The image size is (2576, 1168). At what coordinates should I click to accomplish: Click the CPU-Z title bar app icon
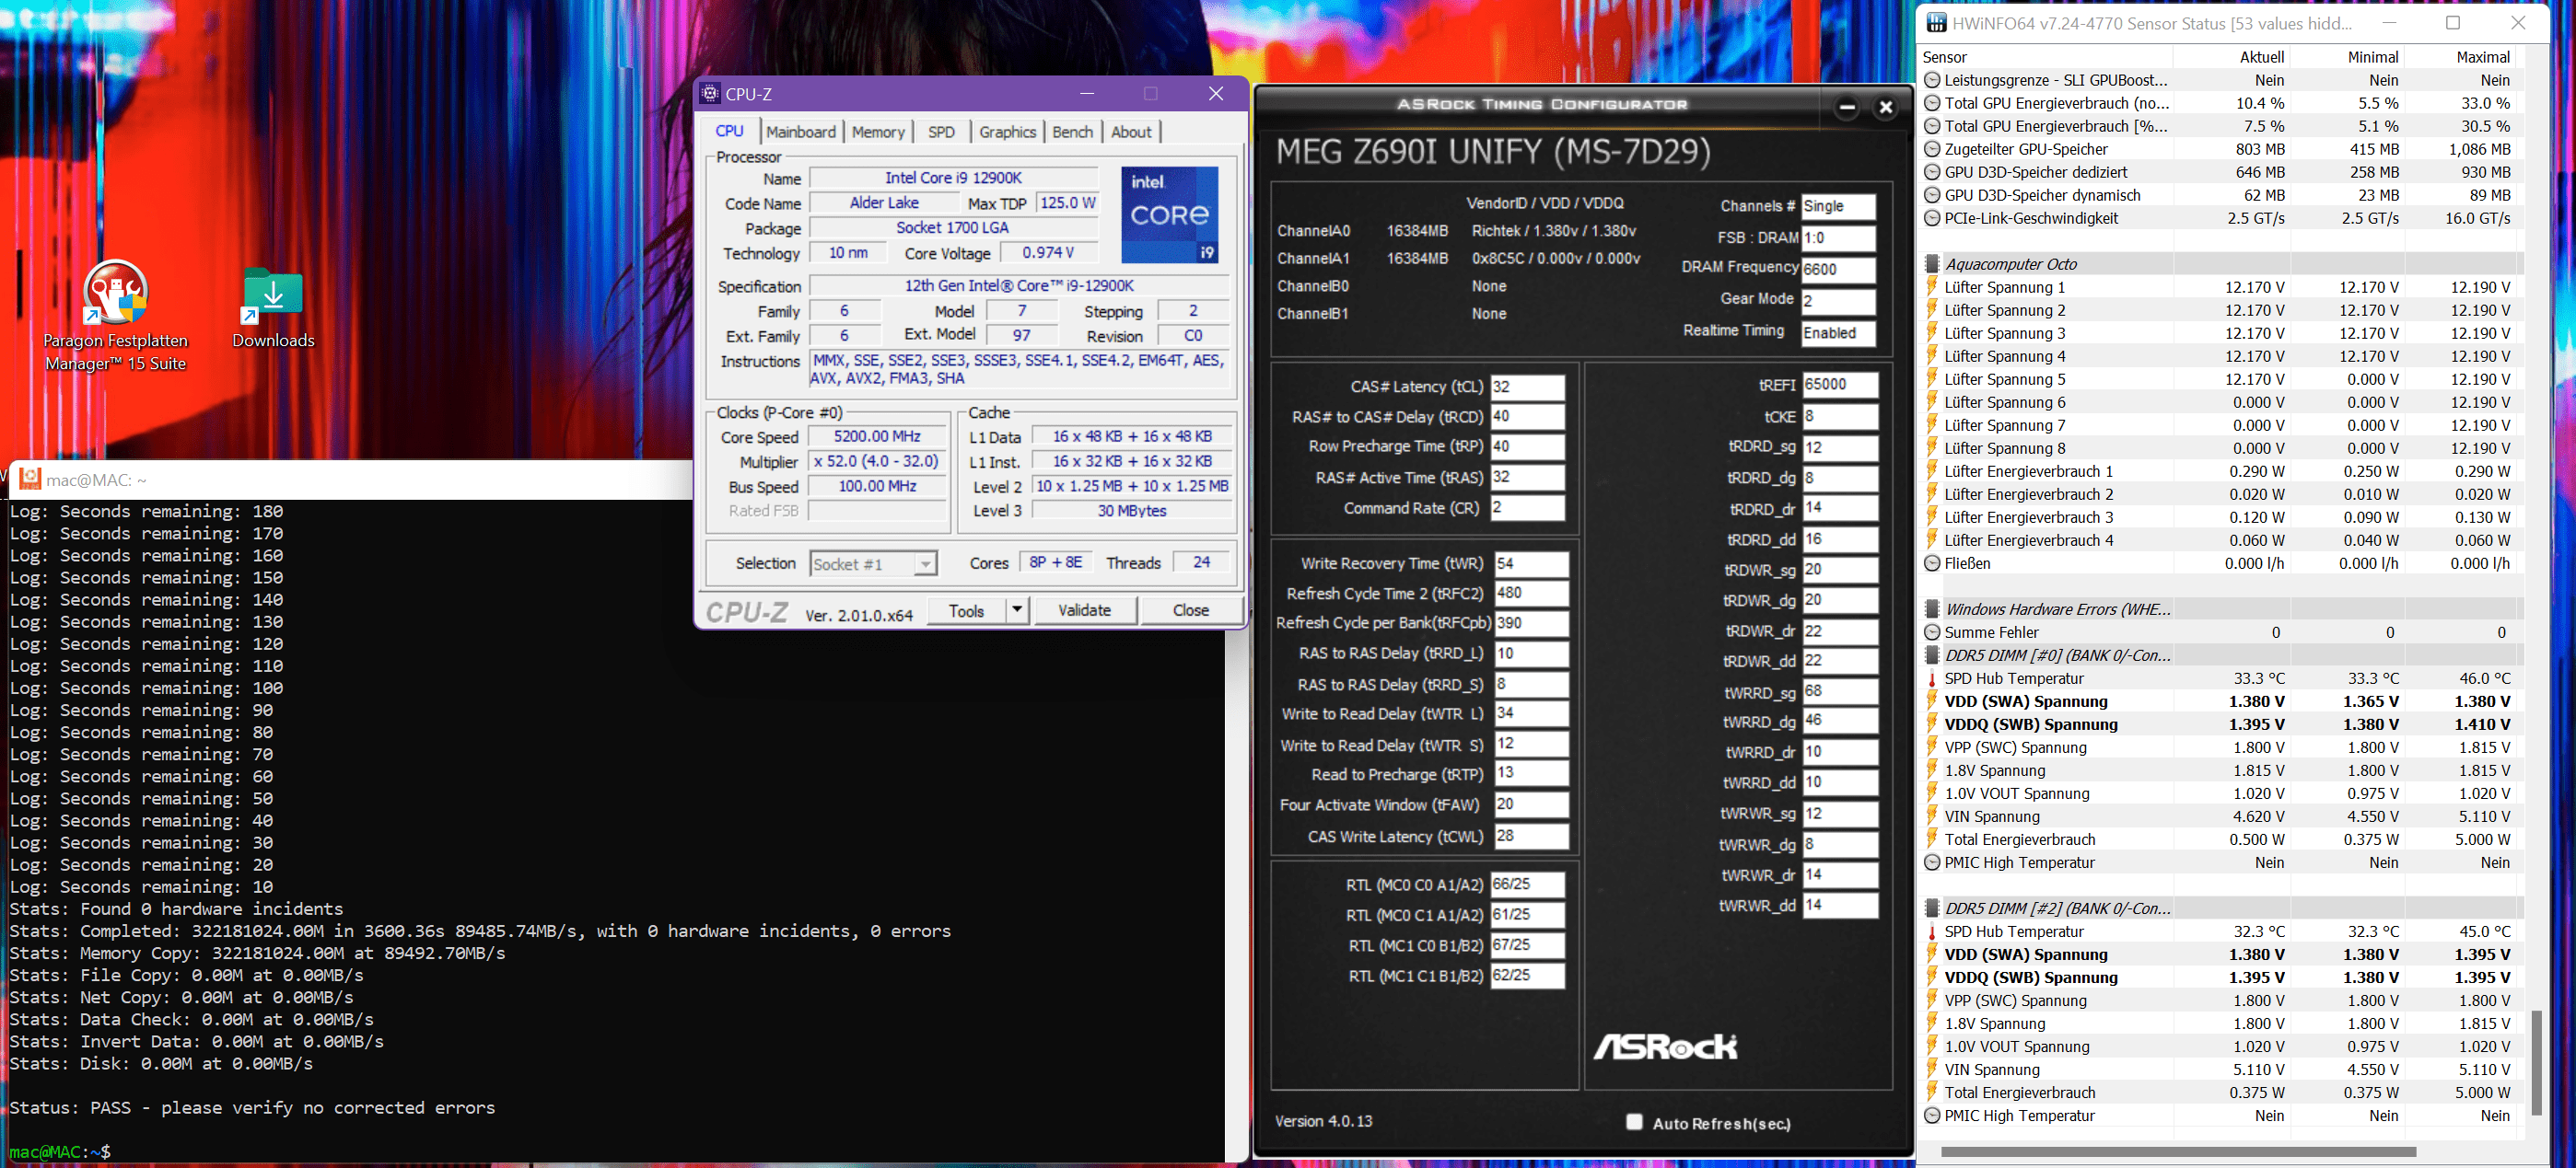point(710,94)
